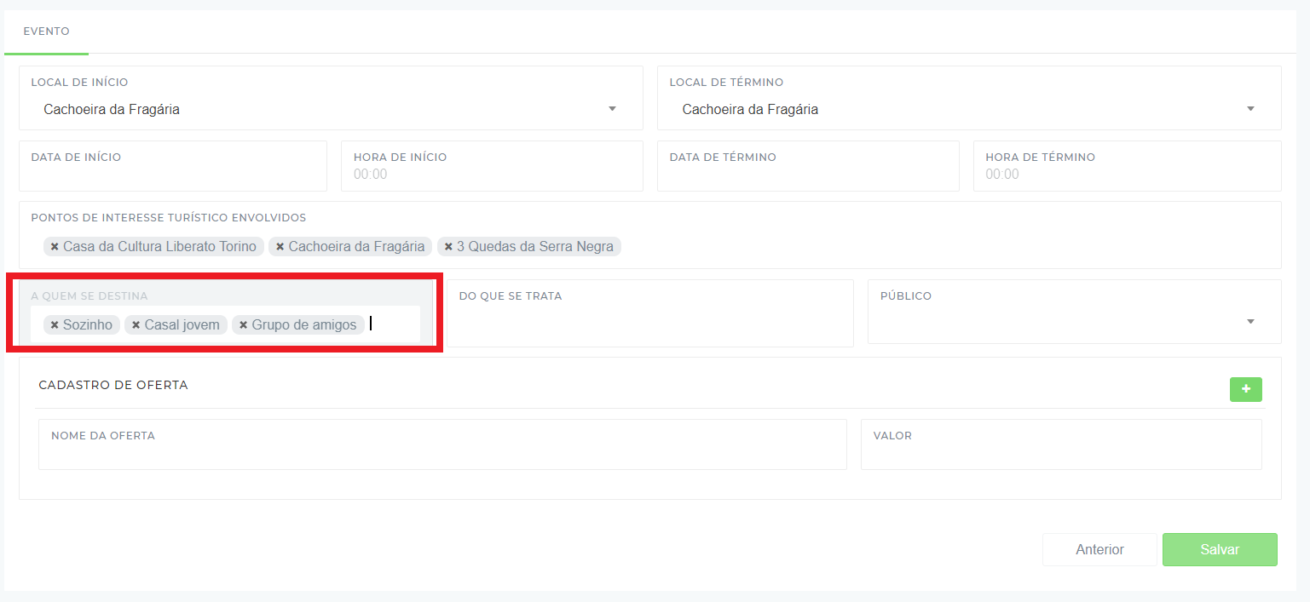Remove the Casa da Cultura Liberato Torino tag
This screenshot has height=602, width=1310.
coord(55,247)
